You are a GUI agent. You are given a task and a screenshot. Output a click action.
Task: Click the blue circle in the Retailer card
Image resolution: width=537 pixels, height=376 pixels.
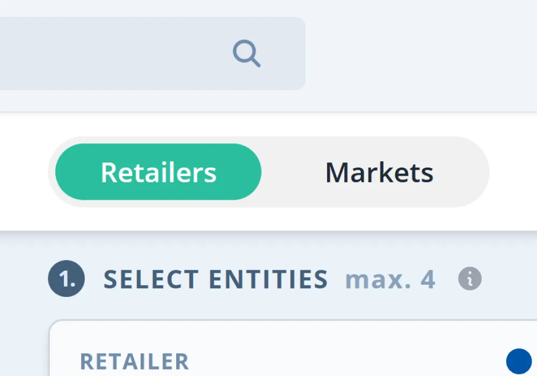click(x=518, y=361)
